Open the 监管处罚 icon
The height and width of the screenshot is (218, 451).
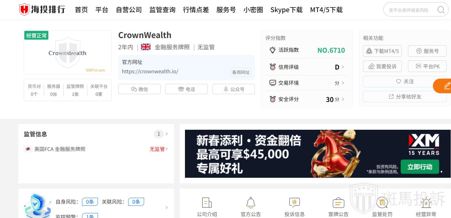pyautogui.click(x=382, y=203)
